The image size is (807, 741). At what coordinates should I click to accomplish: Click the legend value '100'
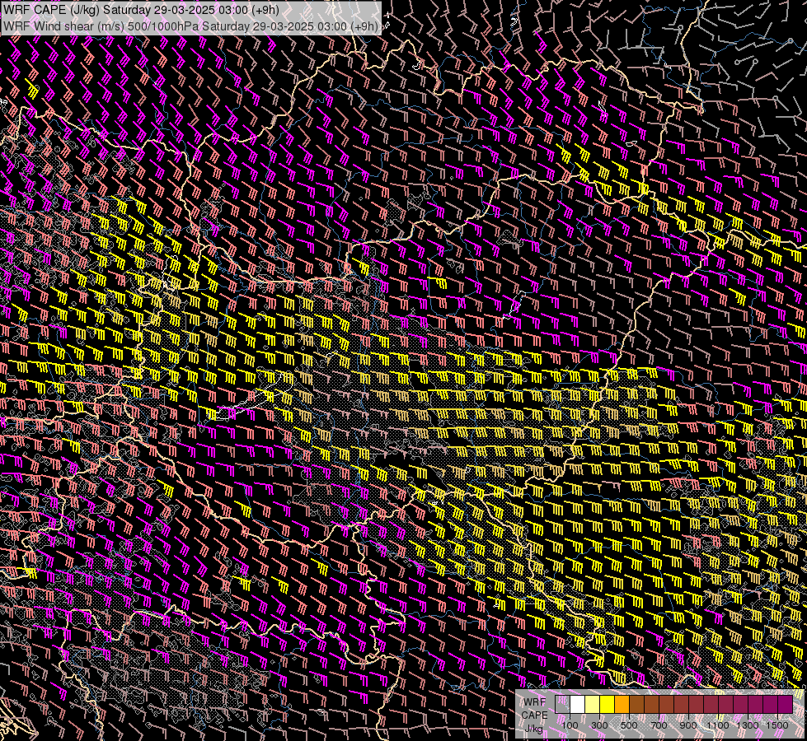[570, 725]
